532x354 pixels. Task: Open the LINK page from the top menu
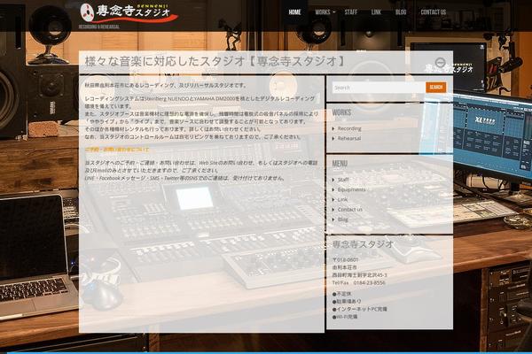376,12
